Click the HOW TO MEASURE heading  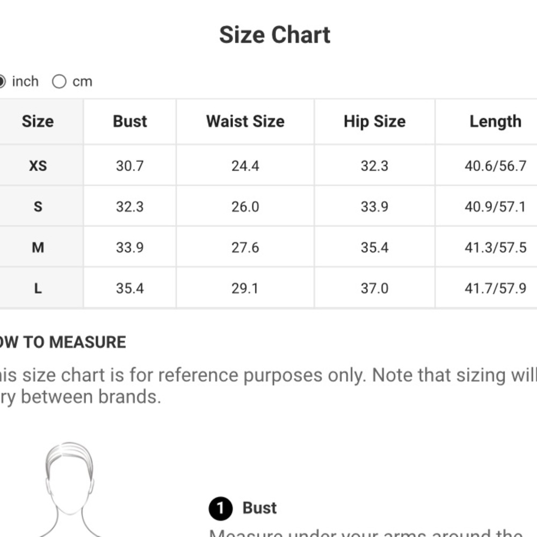click(x=63, y=342)
